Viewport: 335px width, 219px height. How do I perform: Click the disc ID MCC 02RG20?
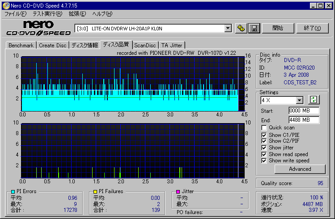(299, 68)
